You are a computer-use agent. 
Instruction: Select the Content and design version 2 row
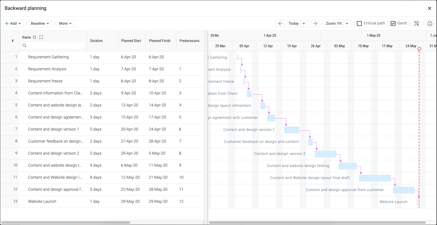[102, 153]
